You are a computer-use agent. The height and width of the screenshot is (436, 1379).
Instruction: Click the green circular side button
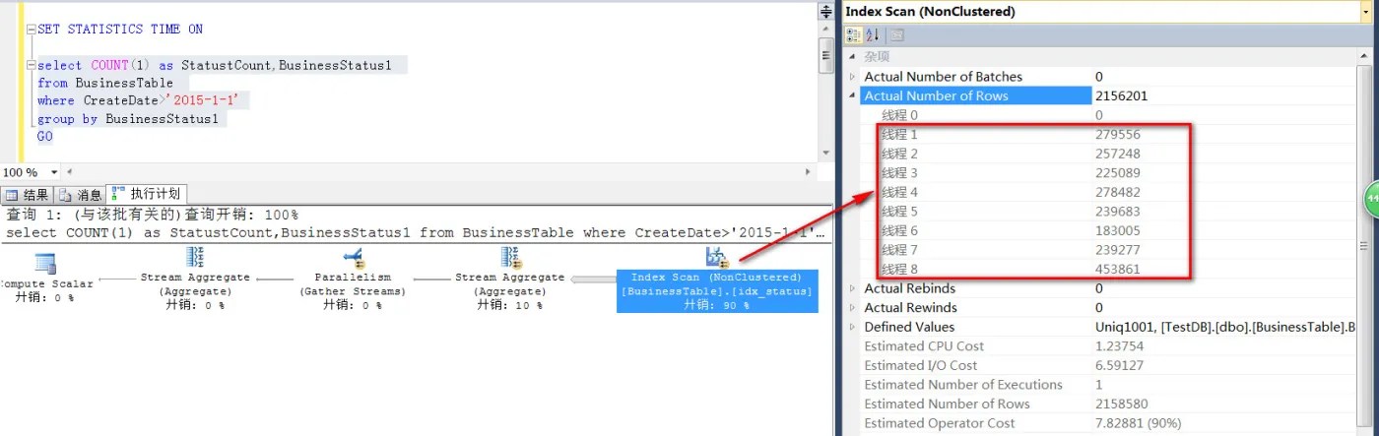click(1371, 200)
